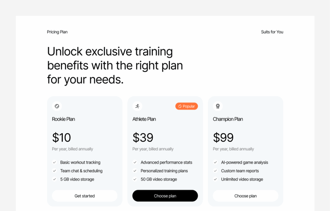
Task: Open the Suits for You section
Action: 272,32
